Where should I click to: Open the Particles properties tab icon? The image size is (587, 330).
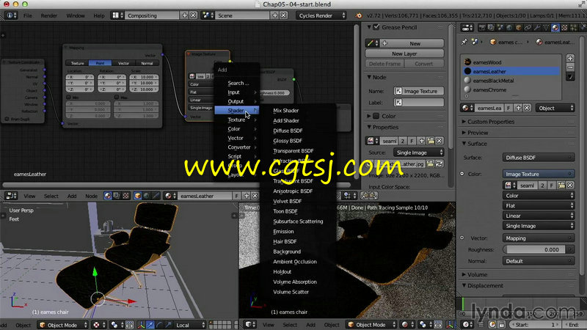(573, 27)
